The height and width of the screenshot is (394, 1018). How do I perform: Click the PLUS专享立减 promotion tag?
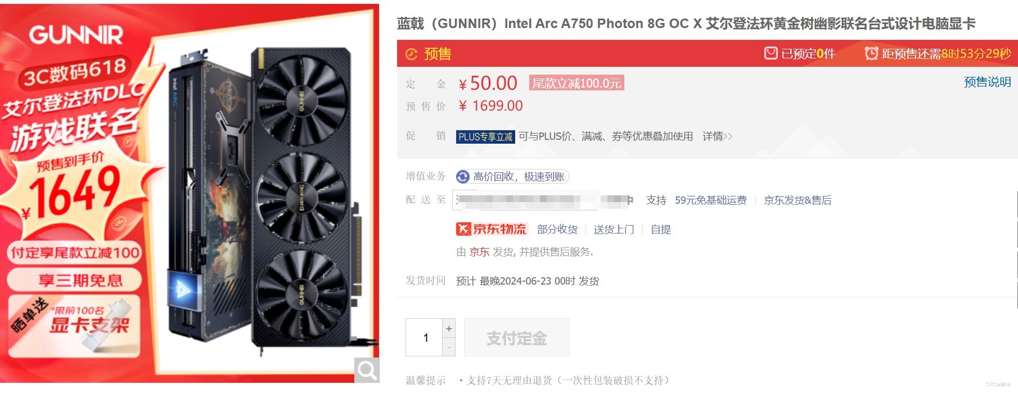[x=485, y=136]
